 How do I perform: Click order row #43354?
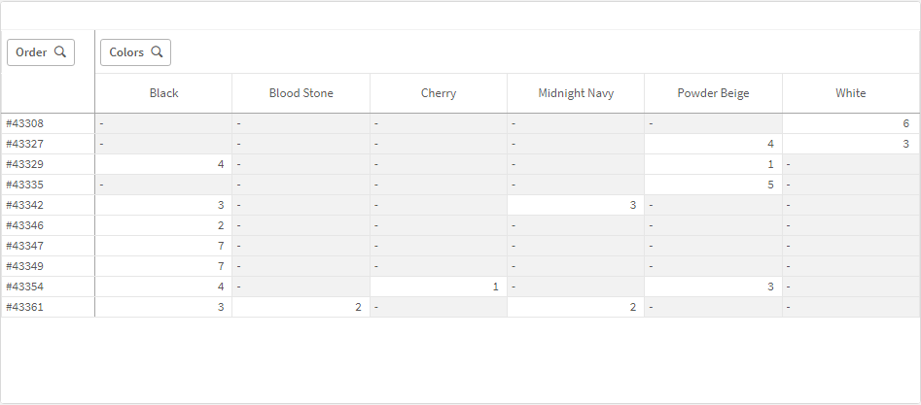click(x=24, y=287)
